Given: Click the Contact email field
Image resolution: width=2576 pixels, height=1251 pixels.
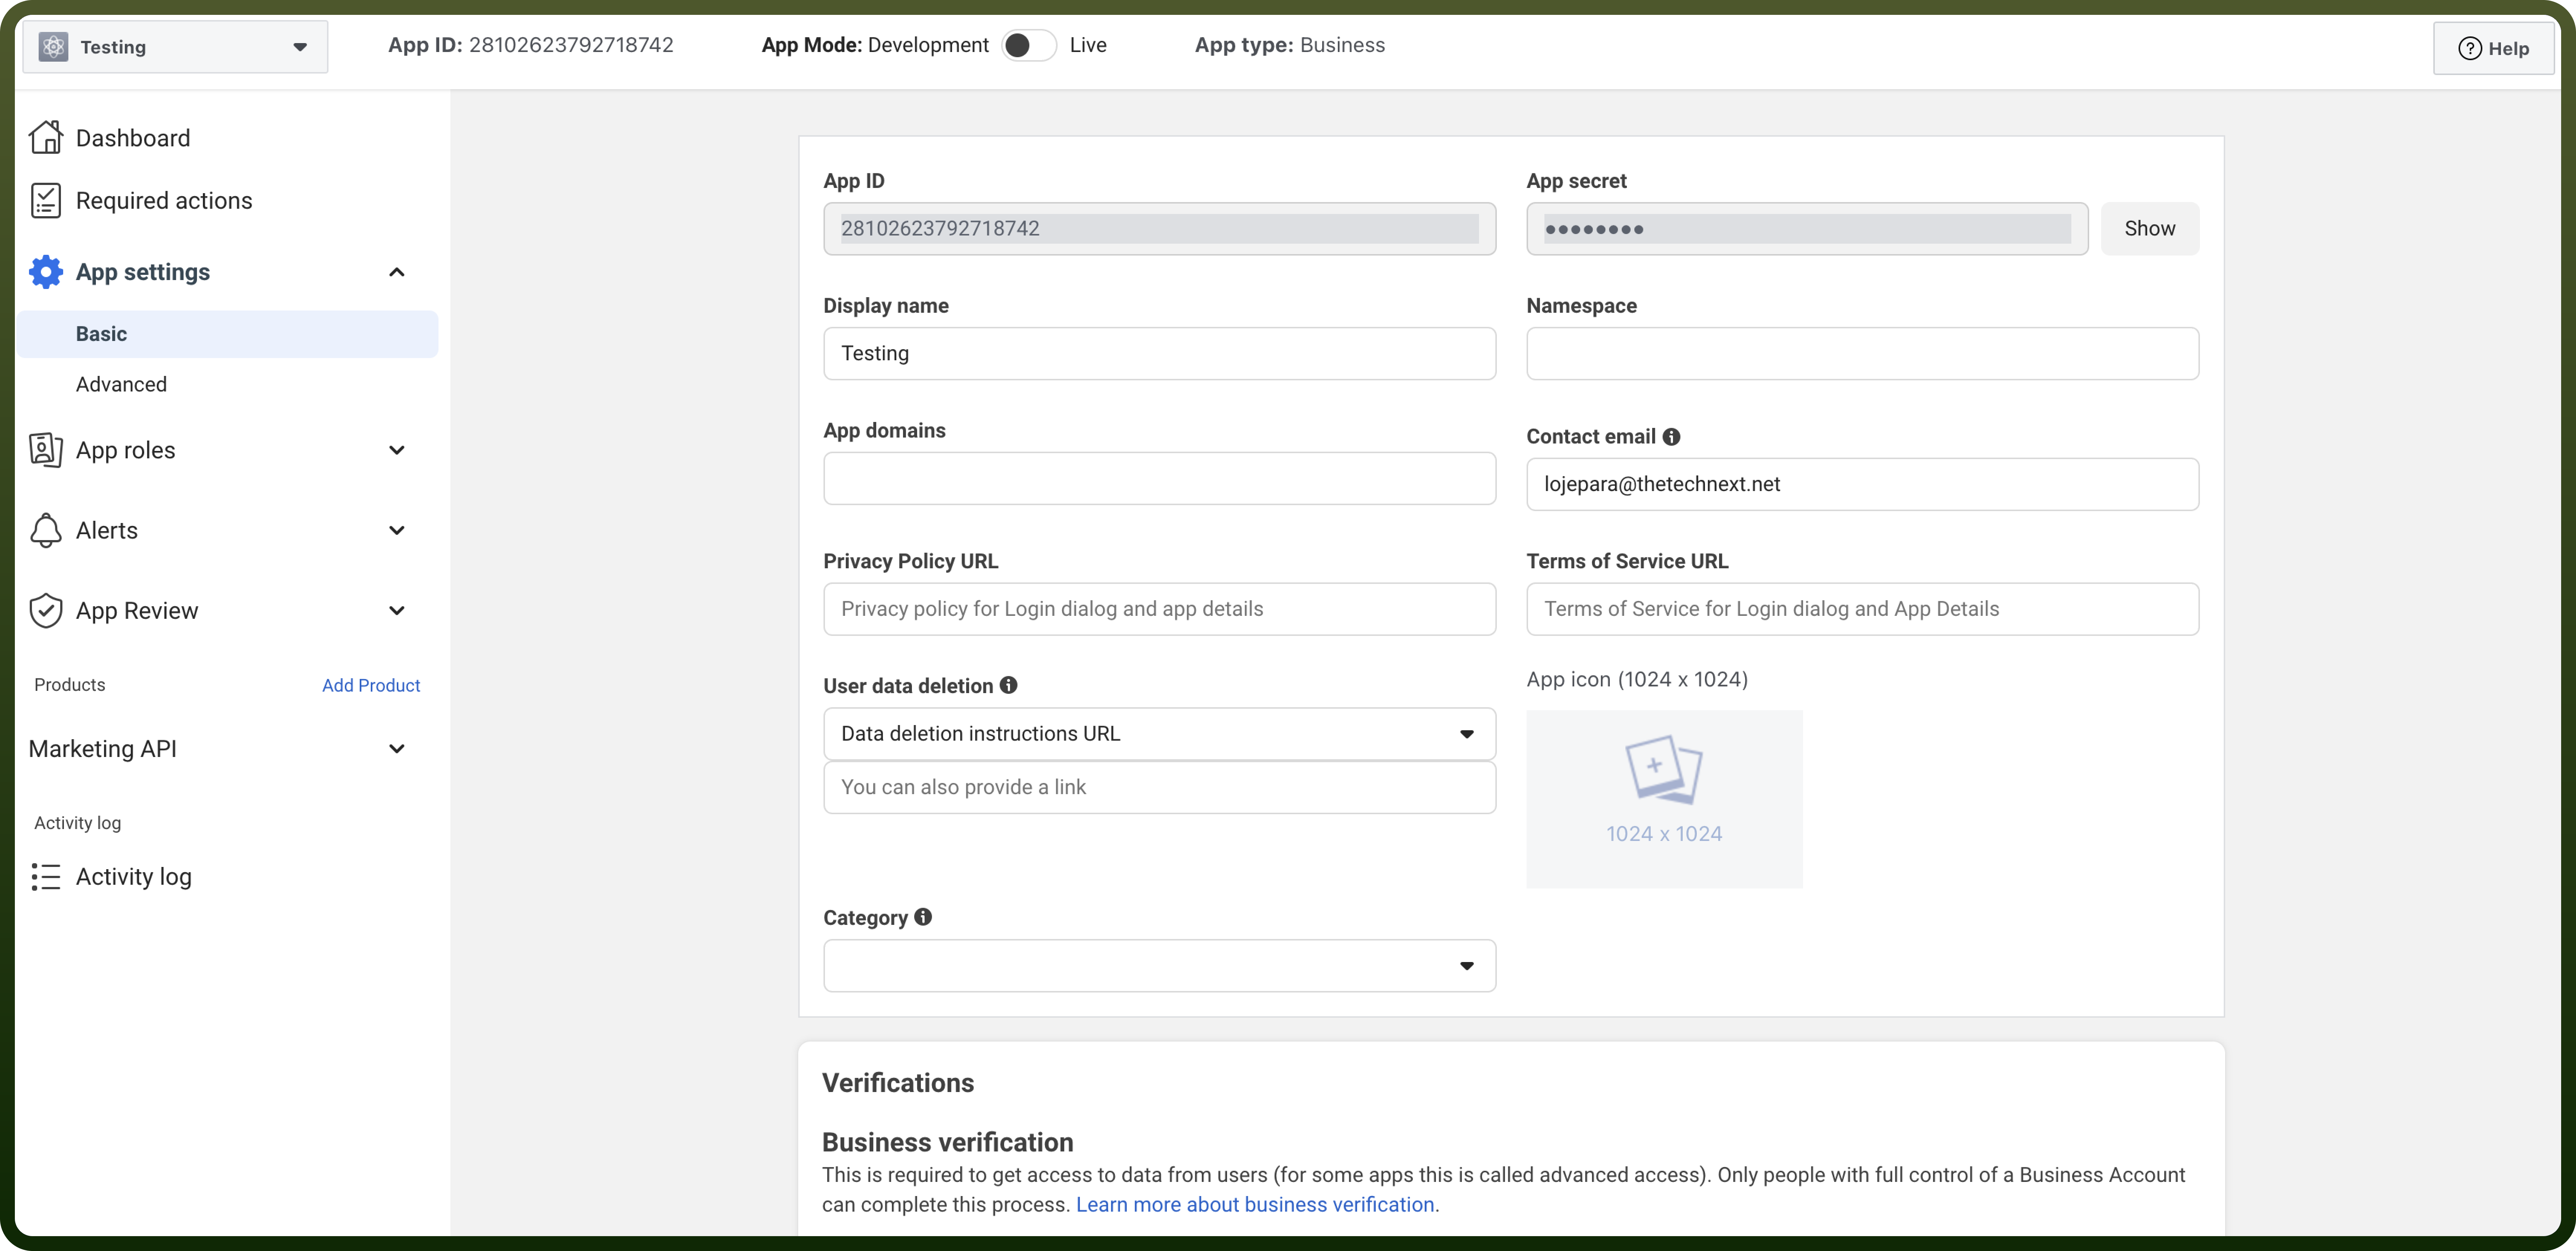Looking at the screenshot, I should click(1863, 485).
